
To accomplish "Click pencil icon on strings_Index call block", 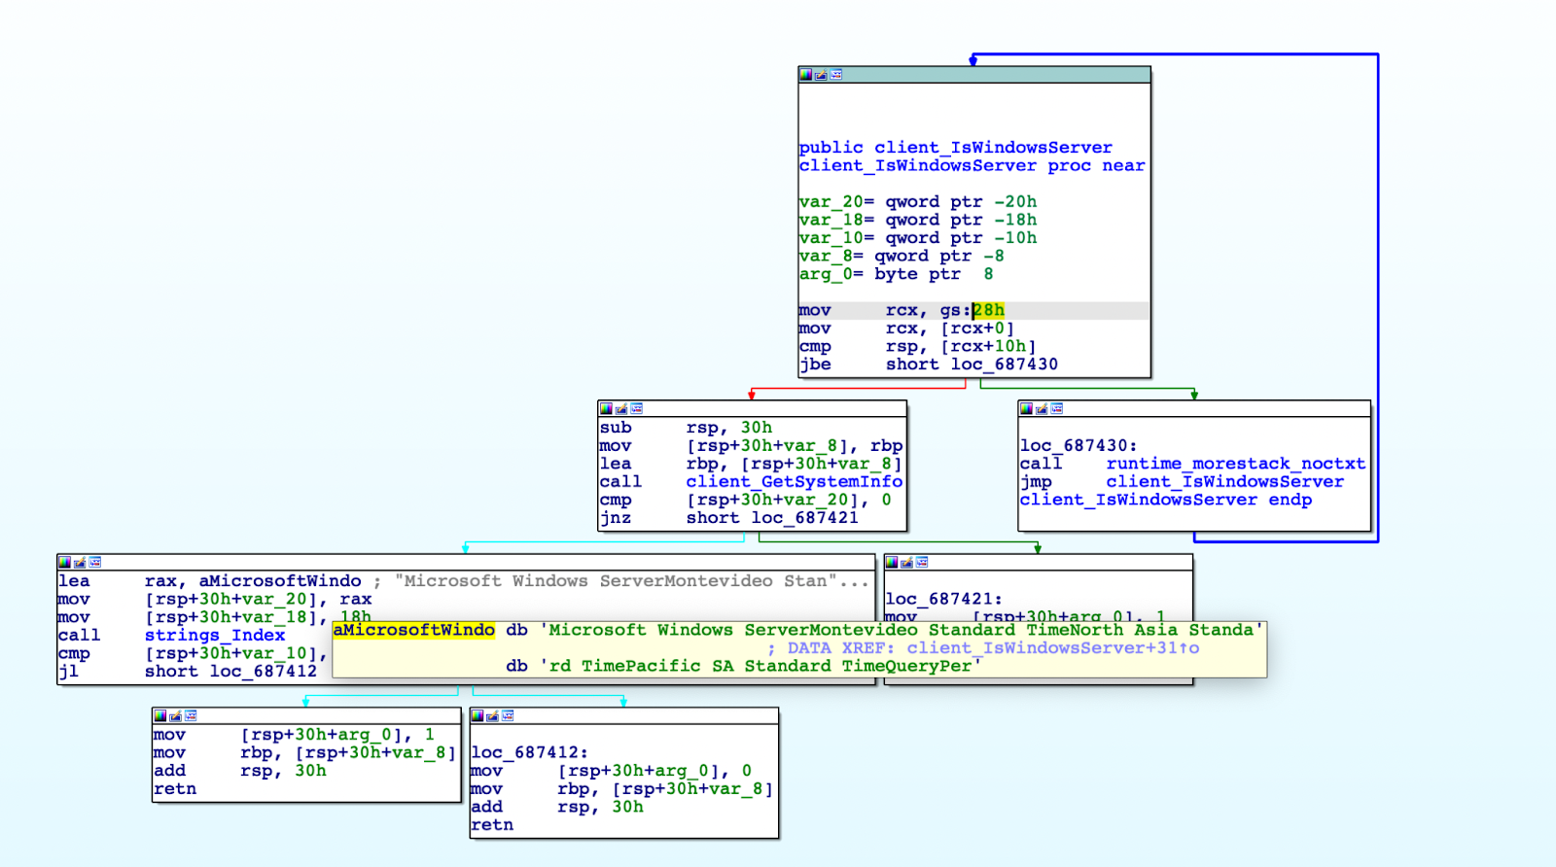I will (x=80, y=563).
